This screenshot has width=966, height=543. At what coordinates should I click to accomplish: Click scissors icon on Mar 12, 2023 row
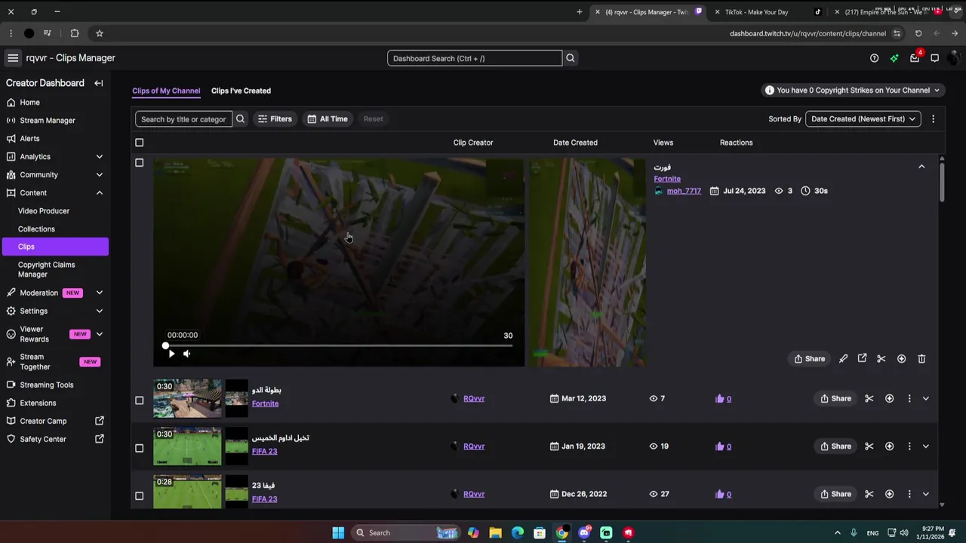pos(869,398)
